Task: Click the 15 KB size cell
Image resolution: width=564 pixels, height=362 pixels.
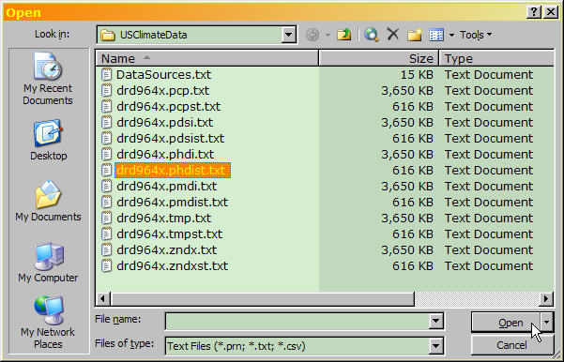Action: pos(417,74)
